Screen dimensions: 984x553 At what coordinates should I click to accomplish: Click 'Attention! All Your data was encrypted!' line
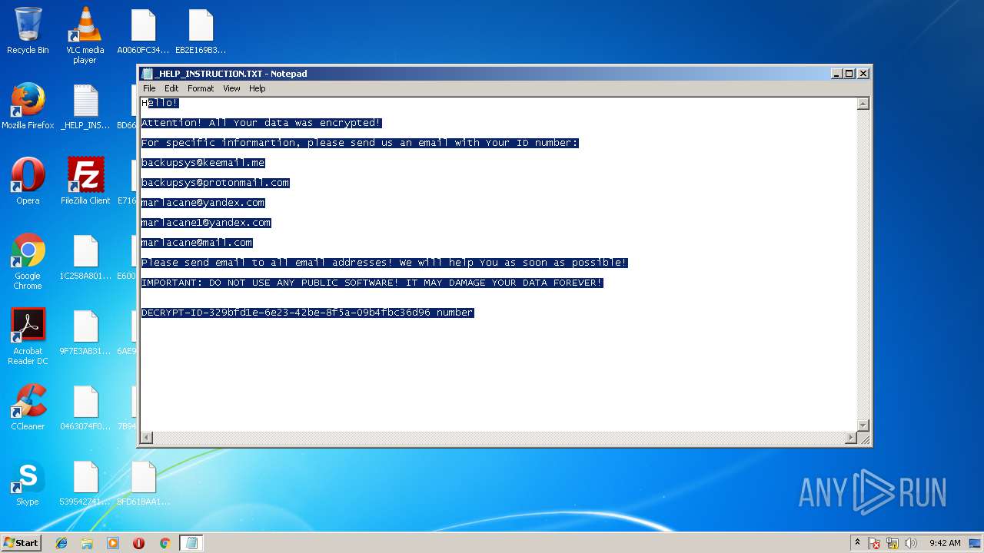[261, 123]
